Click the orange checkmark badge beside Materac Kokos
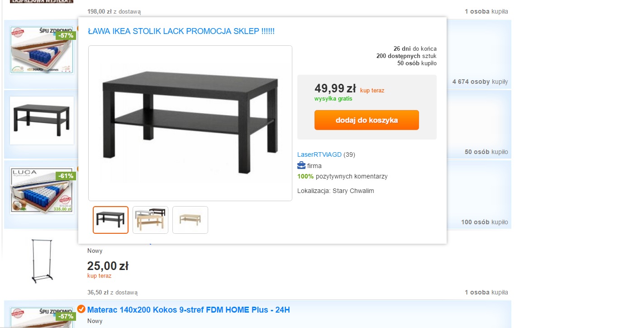 (x=81, y=309)
